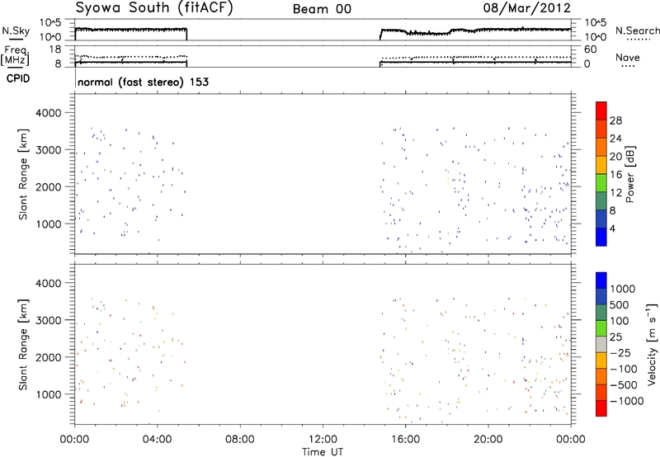Select the 16:00 time axis label
660x457 pixels.
pyautogui.click(x=405, y=440)
